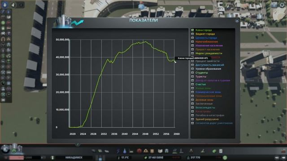287x161 pixels.
Task: Click the Сегментов дорог уничтожено label
Action: [214, 123]
